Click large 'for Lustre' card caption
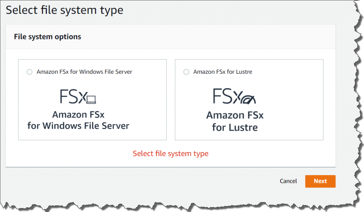Image resolution: width=364 pixels, height=212 pixels. (x=235, y=128)
